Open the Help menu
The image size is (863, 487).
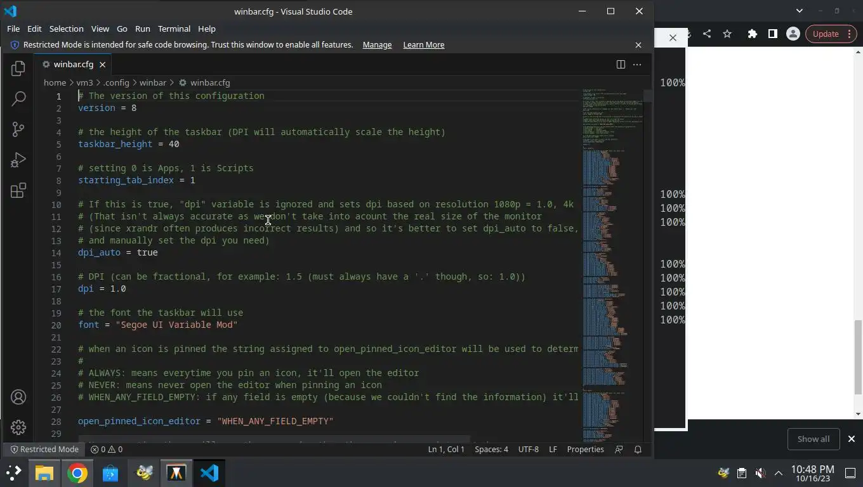point(207,29)
